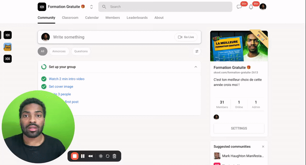
Task: Open the skool.com/formation-gratuite-2613 link
Action: point(236,72)
